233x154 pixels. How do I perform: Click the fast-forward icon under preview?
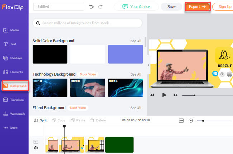coord(176,95)
